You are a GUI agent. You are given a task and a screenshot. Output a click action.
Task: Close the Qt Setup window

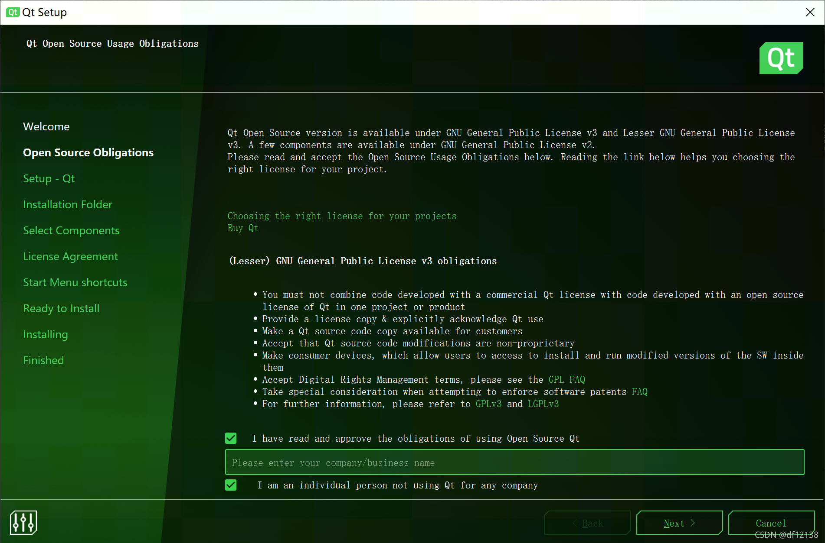coord(810,12)
